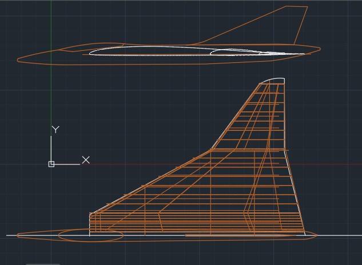The width and height of the screenshot is (362, 265).
Task: Click the wing leading edge kink point
Action: 212,149
